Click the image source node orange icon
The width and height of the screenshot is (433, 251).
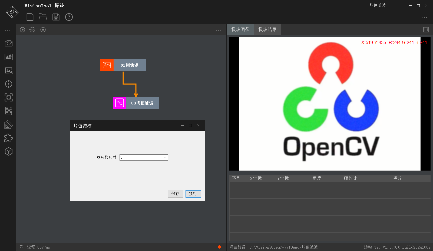click(107, 65)
